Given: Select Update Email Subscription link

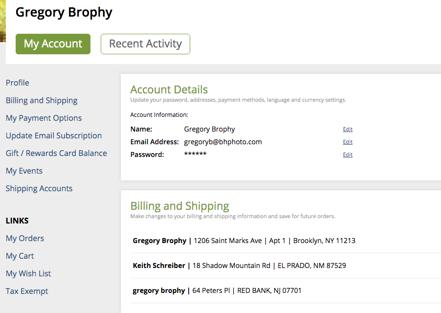Looking at the screenshot, I should point(54,135).
